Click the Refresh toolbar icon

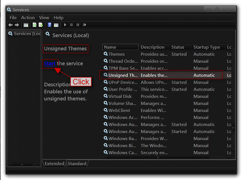click(x=35, y=25)
